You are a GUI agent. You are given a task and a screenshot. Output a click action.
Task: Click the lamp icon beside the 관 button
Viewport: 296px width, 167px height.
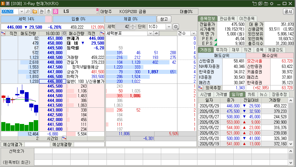tap(49, 11)
